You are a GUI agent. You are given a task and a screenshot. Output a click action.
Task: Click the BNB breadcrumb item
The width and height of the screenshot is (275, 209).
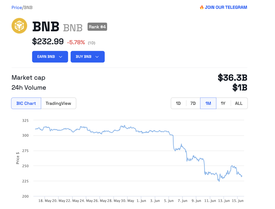[x=28, y=7]
